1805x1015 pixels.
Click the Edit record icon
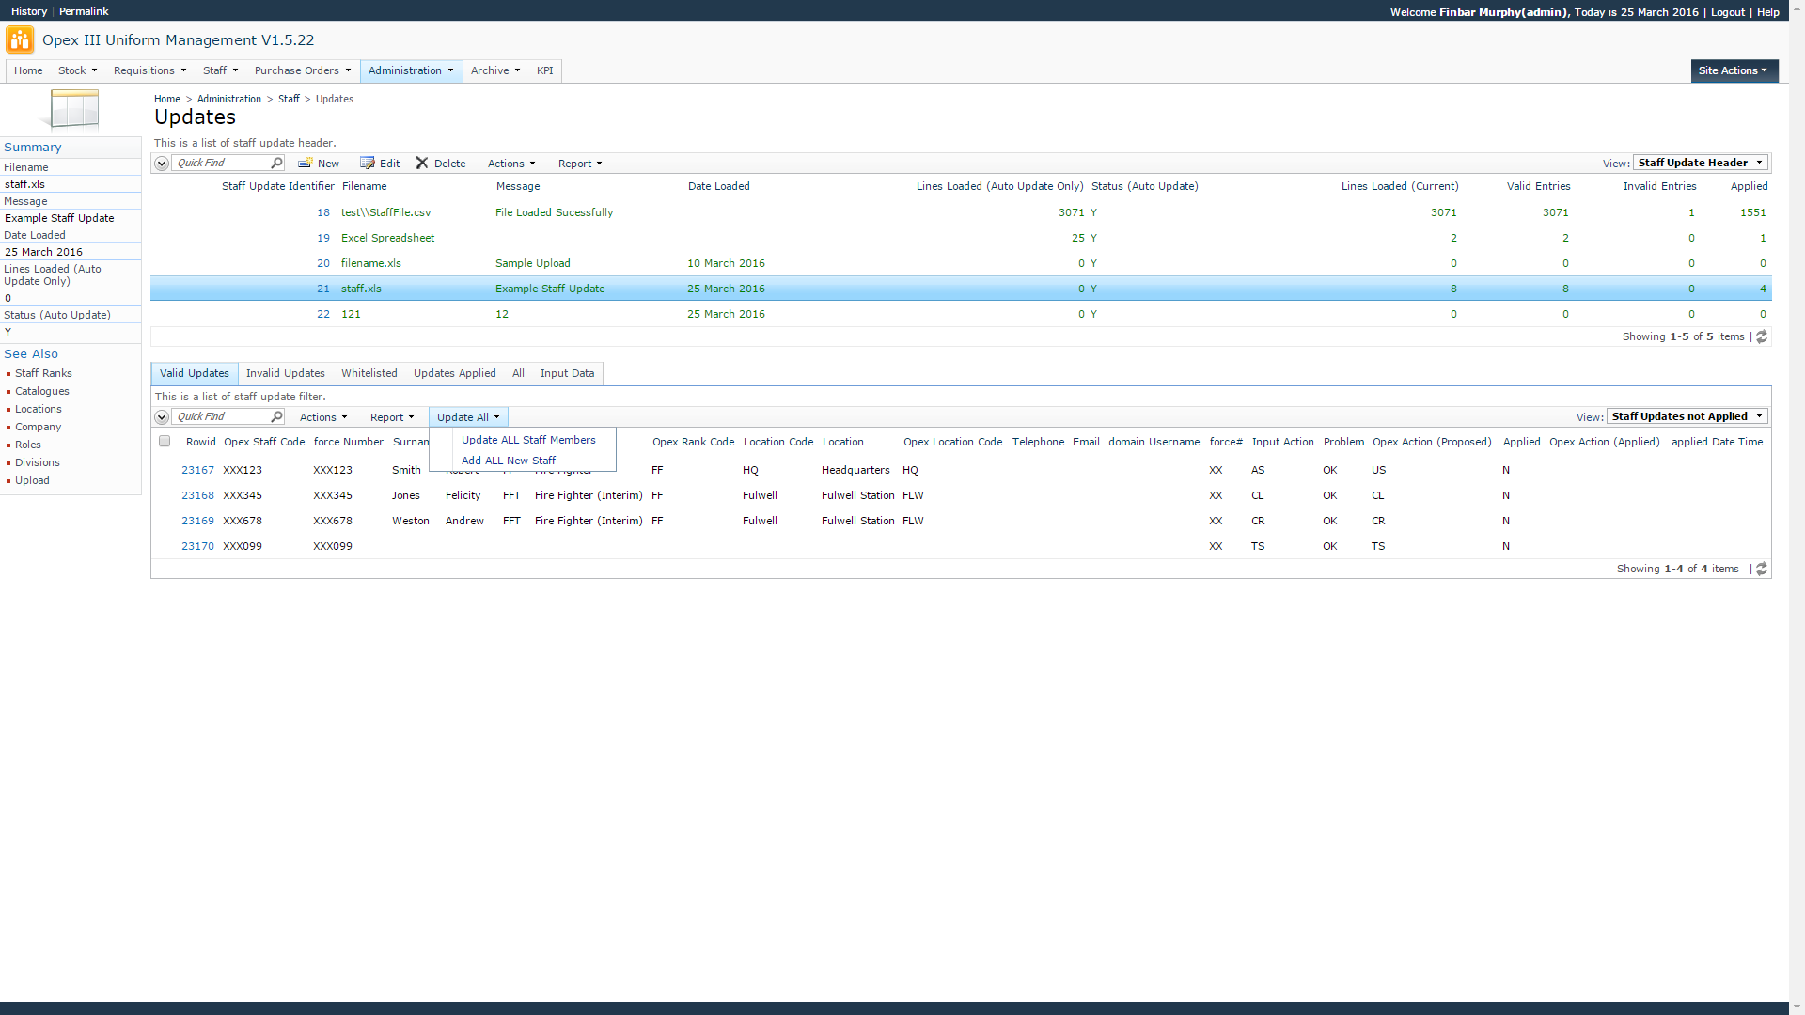point(368,164)
